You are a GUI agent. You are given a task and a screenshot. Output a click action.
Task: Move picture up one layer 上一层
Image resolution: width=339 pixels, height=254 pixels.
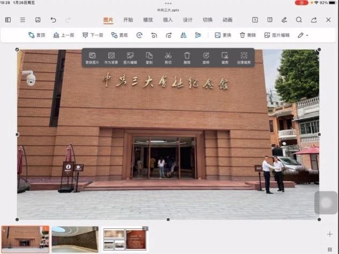tap(64, 35)
